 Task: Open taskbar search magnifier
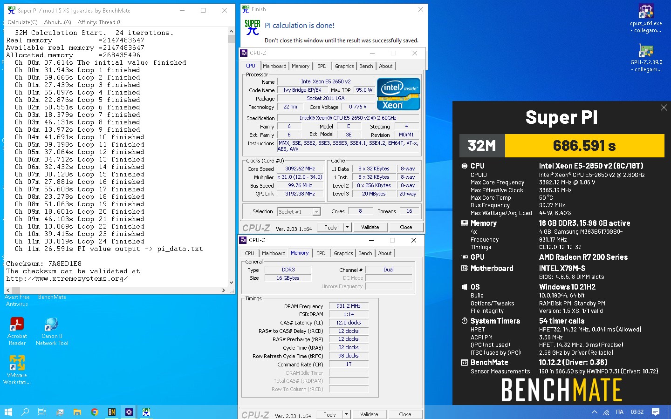(25, 412)
